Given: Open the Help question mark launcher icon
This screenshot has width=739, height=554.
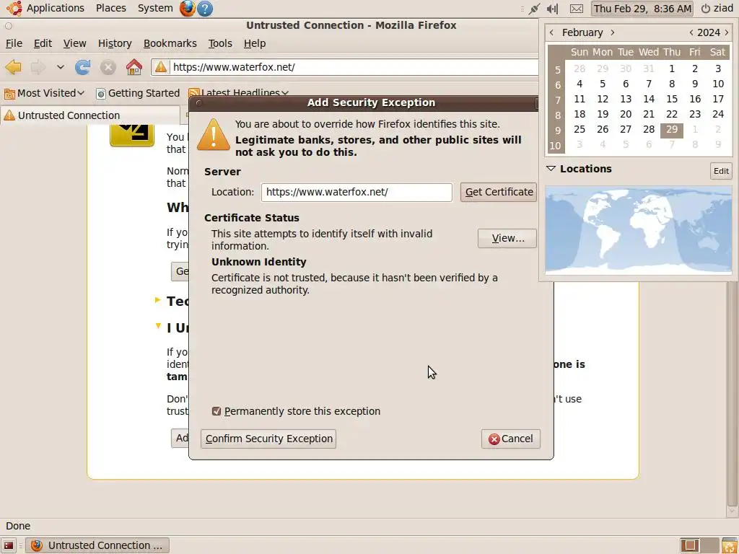Looking at the screenshot, I should tap(205, 9).
